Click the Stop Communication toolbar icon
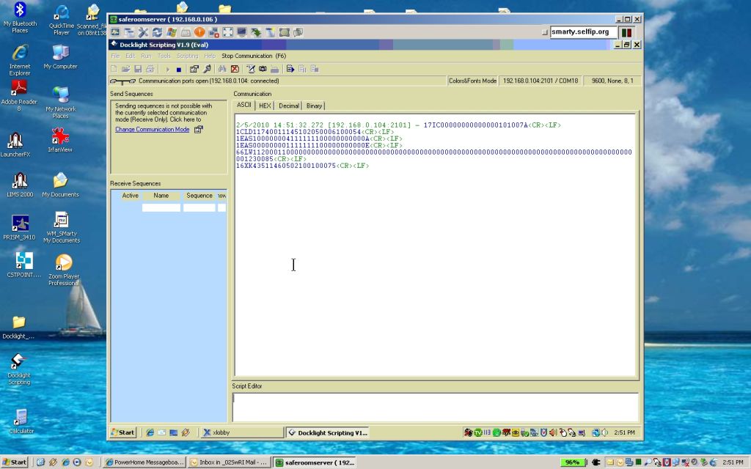The width and height of the screenshot is (751, 469). (x=178, y=69)
